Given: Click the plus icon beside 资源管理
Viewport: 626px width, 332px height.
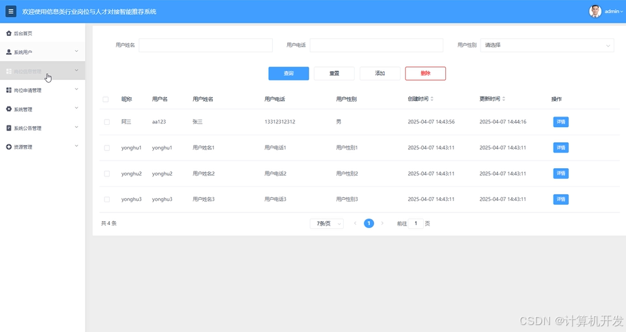Looking at the screenshot, I should (9, 147).
